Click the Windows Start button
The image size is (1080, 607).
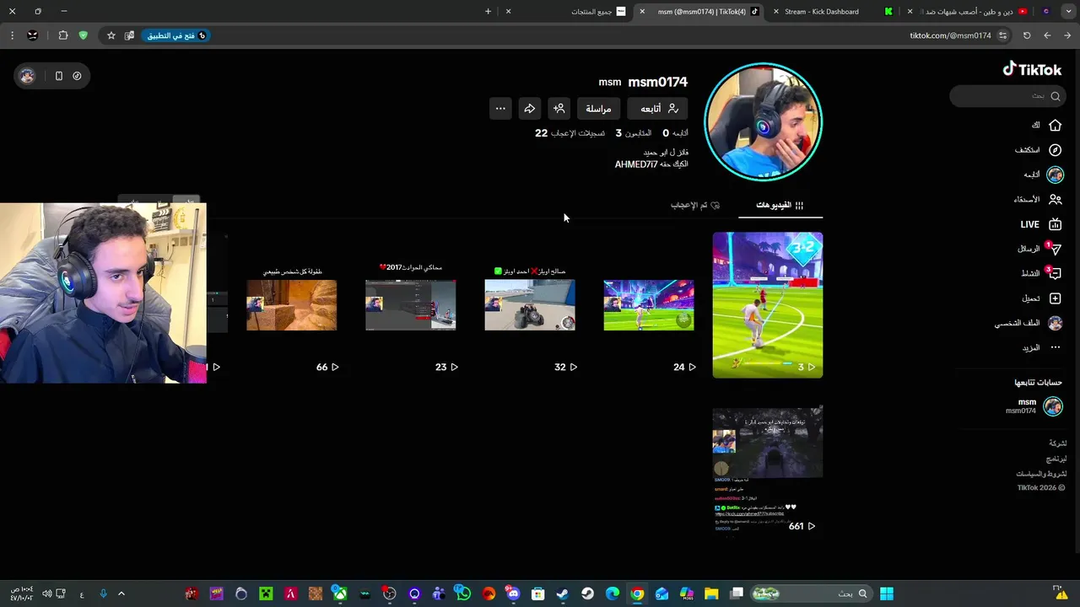[887, 594]
